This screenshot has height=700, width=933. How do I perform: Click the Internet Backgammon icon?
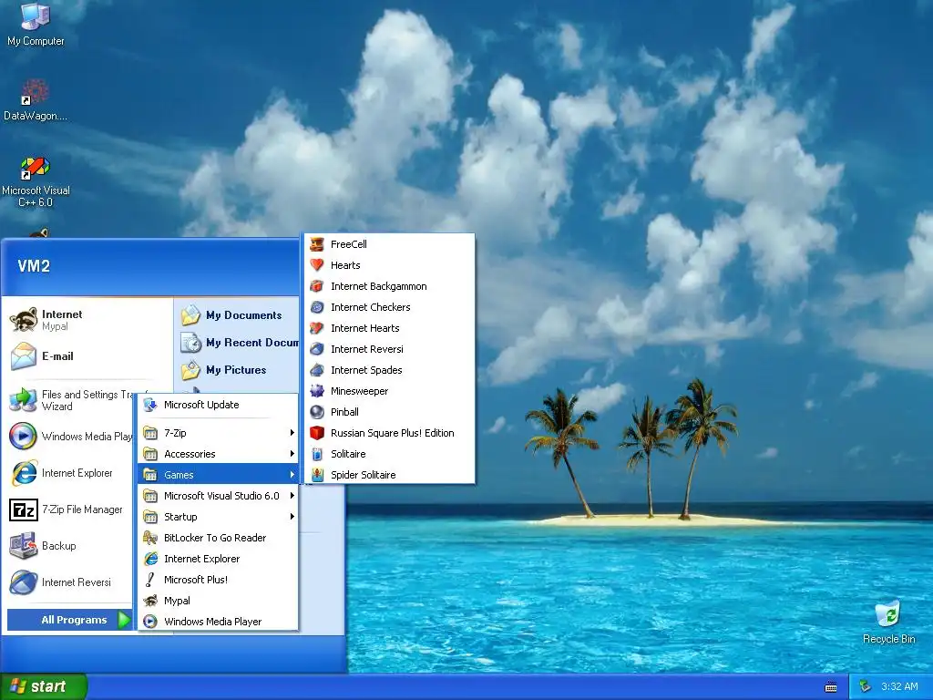coord(317,286)
